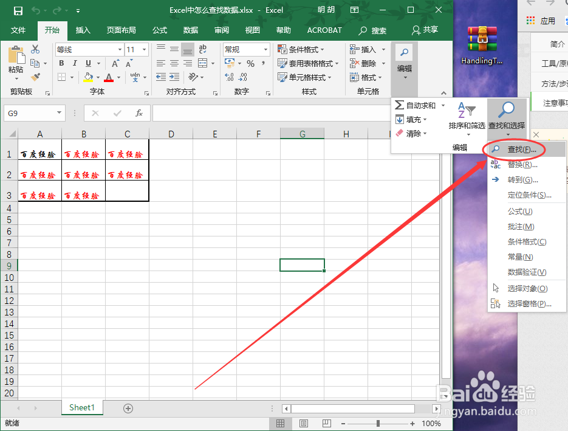Click the Insert cells (插入) button
The width and height of the screenshot is (568, 431).
click(x=363, y=49)
